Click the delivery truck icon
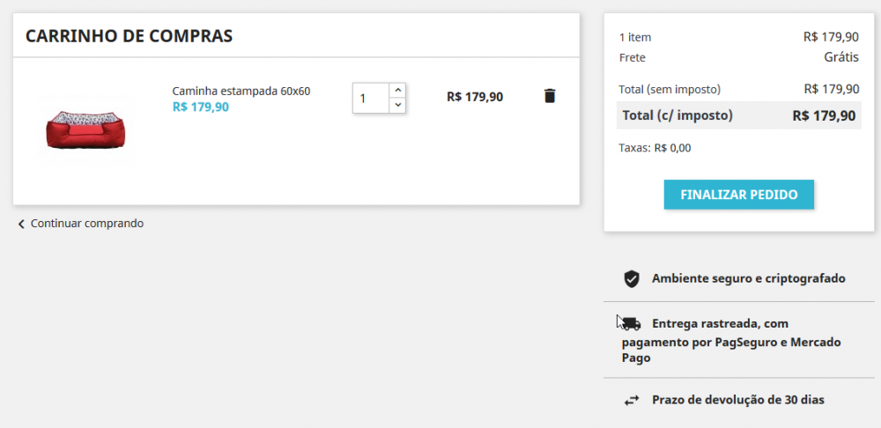This screenshot has width=881, height=428. [632, 324]
